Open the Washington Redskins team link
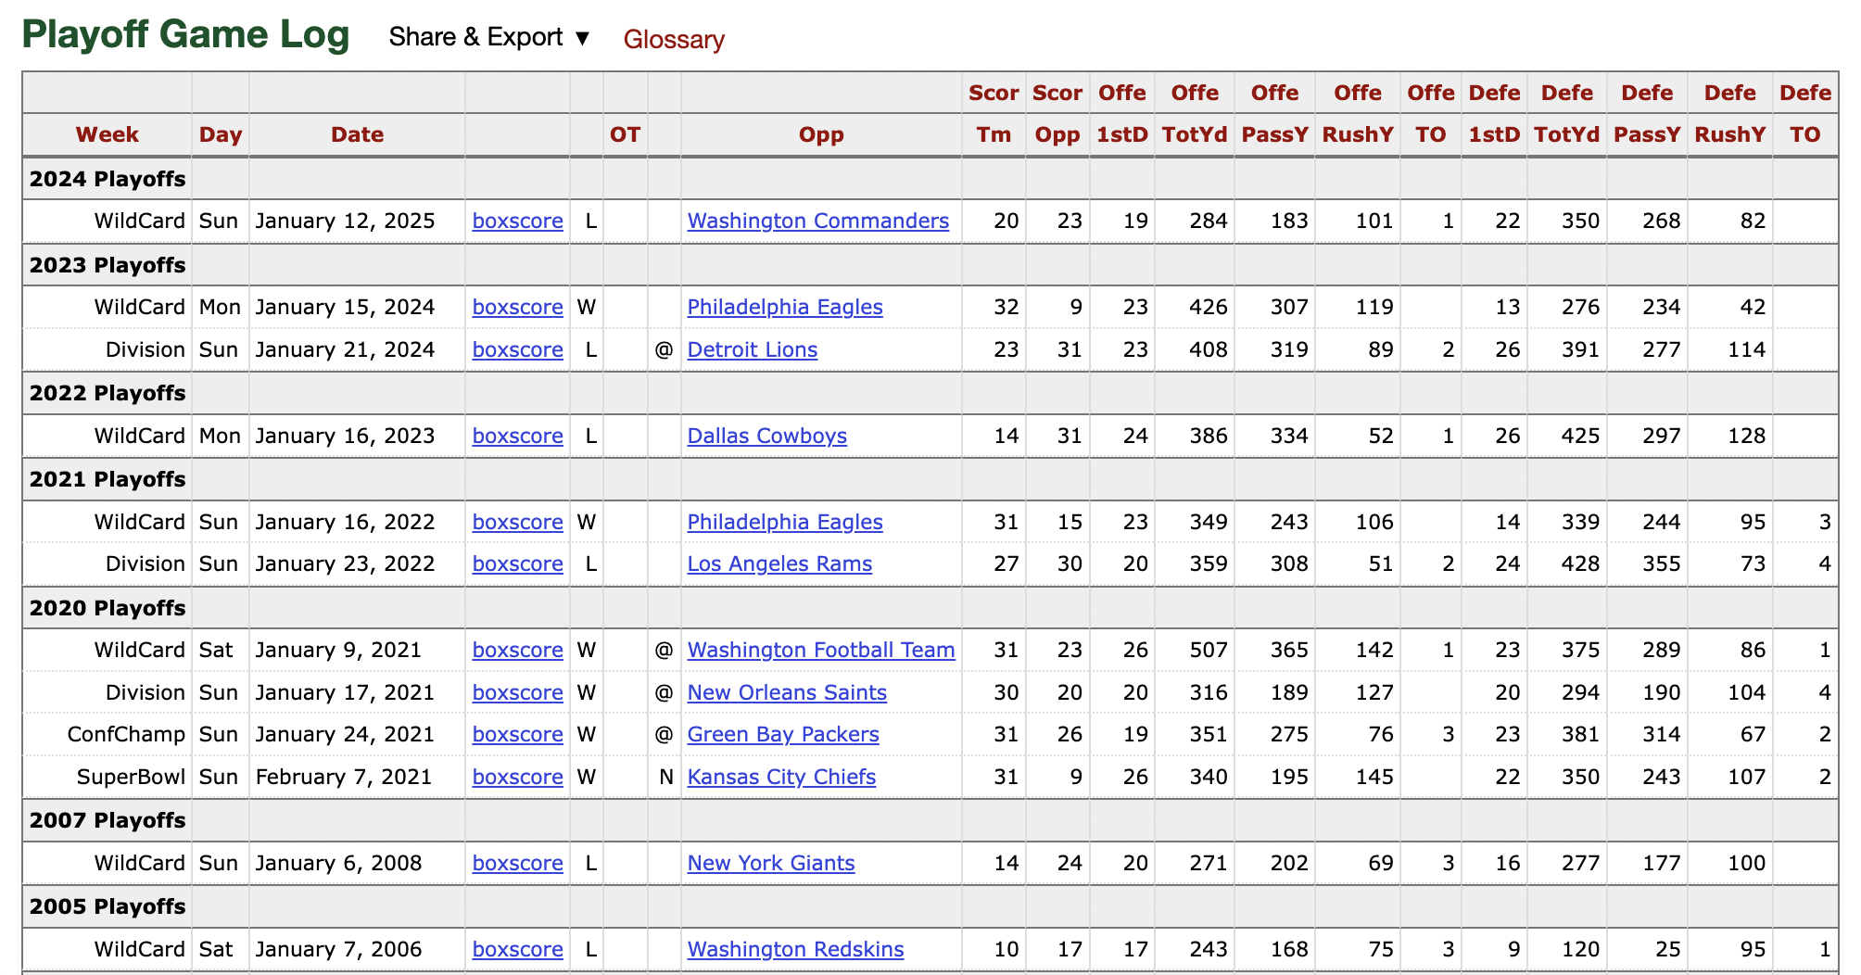This screenshot has height=975, width=1861. tap(795, 949)
